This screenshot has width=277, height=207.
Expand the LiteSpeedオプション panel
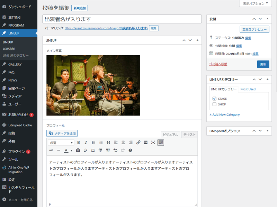coord(267,131)
